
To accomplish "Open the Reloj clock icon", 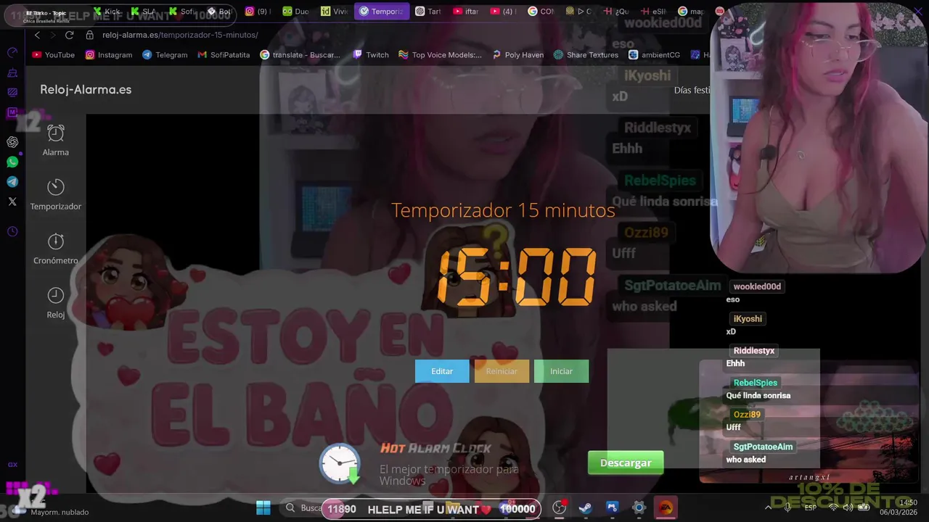I will (56, 295).
